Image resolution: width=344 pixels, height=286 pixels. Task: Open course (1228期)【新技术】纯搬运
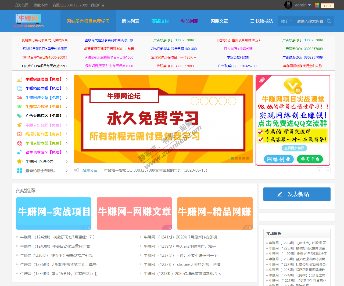[298, 243]
